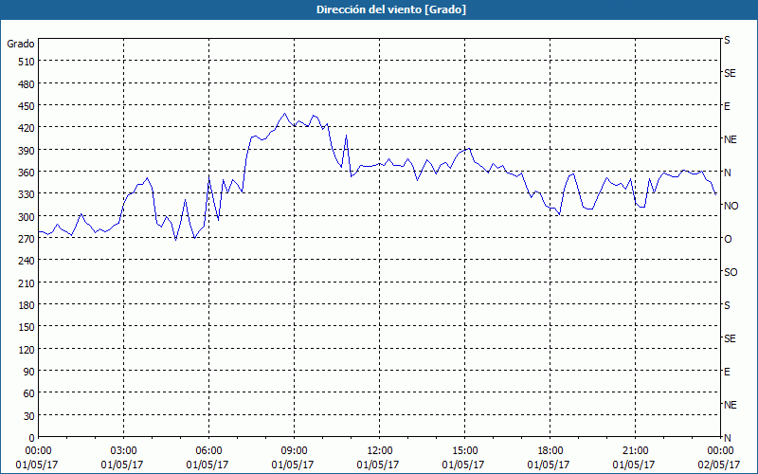Screen dimensions: 758x474
Task: Select the E compass label beside 450 gridline
Action: (727, 106)
